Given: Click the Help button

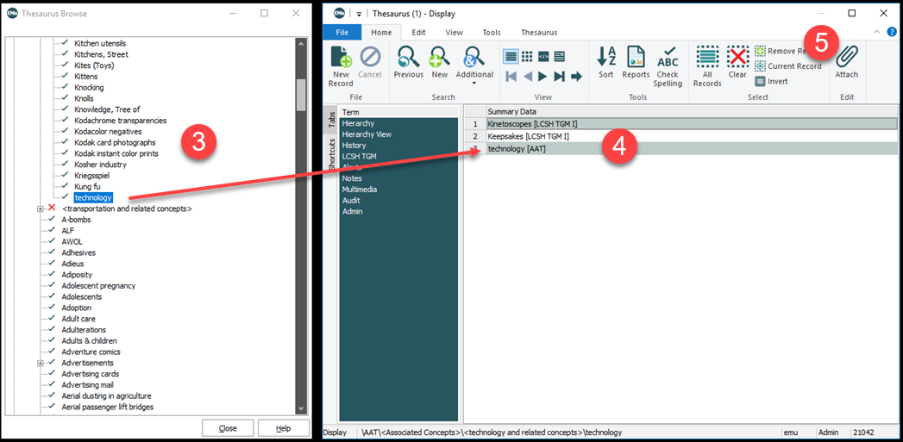Looking at the screenshot, I should (283, 428).
